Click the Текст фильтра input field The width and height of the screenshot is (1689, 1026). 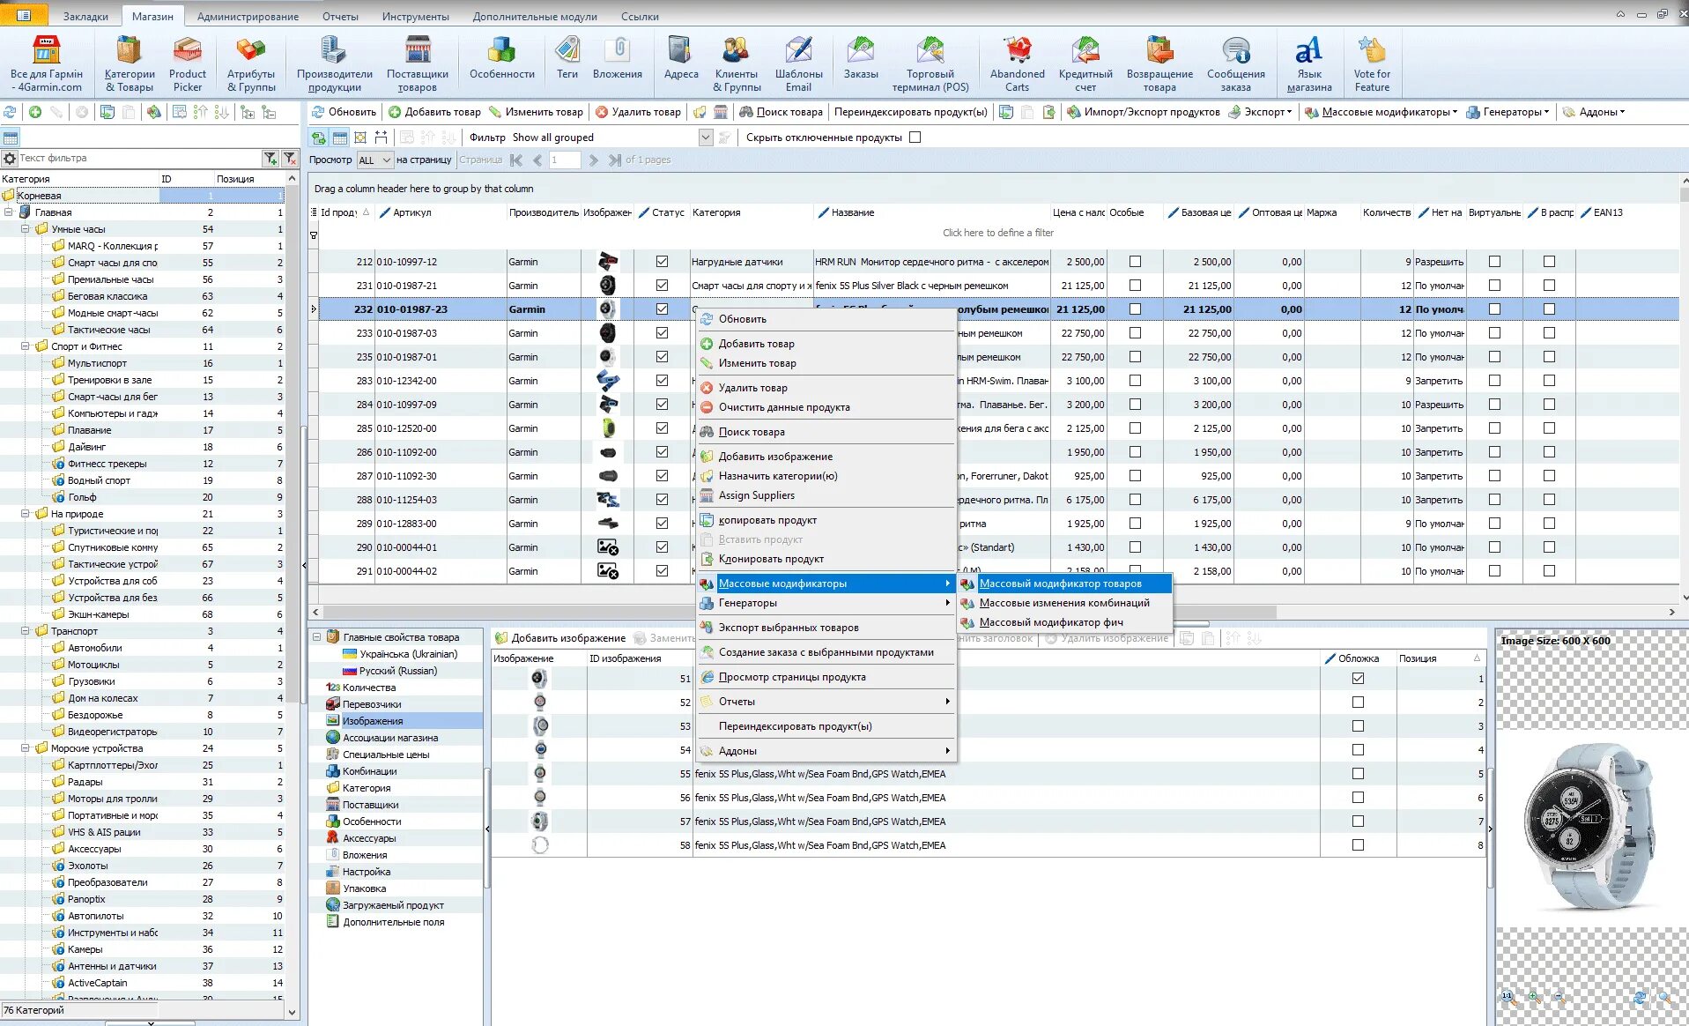point(138,159)
